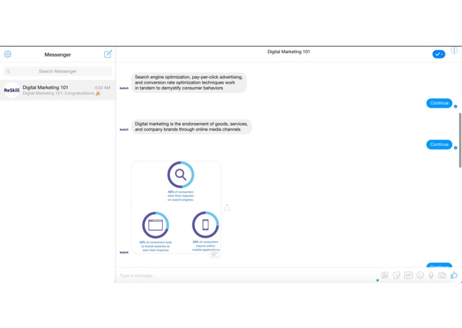Click the Messenger sidebar title
This screenshot has height=328, width=462.
pos(58,54)
